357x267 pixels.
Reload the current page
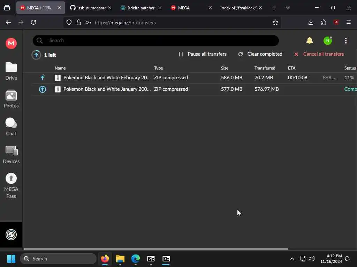point(33,22)
